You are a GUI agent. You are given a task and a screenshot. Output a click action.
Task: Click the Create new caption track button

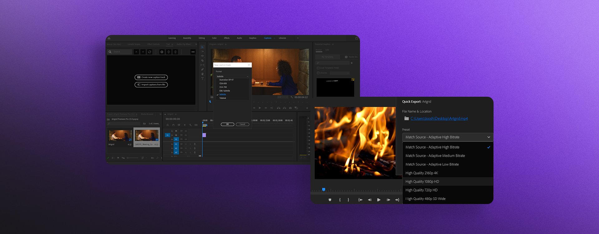tap(151, 77)
